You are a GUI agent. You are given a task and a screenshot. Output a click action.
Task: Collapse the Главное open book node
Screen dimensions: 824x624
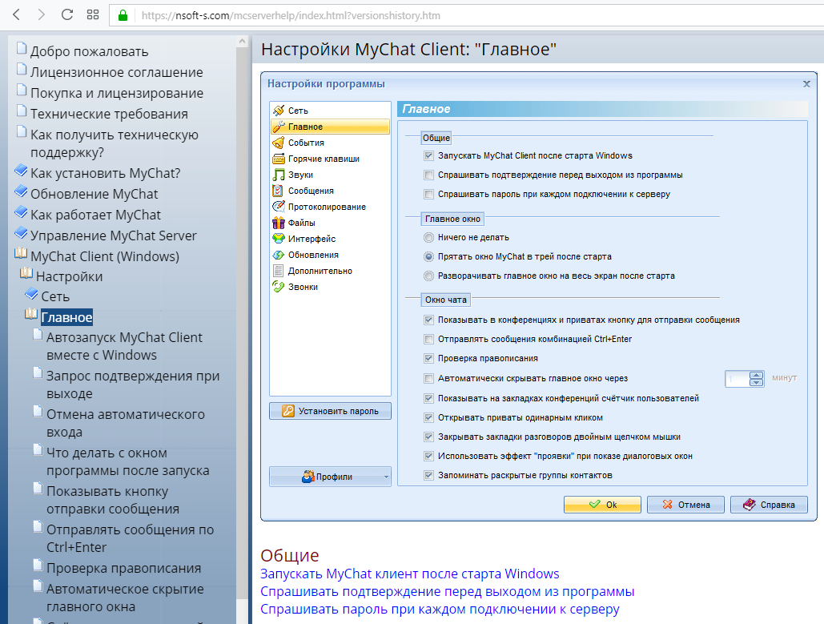click(x=31, y=314)
